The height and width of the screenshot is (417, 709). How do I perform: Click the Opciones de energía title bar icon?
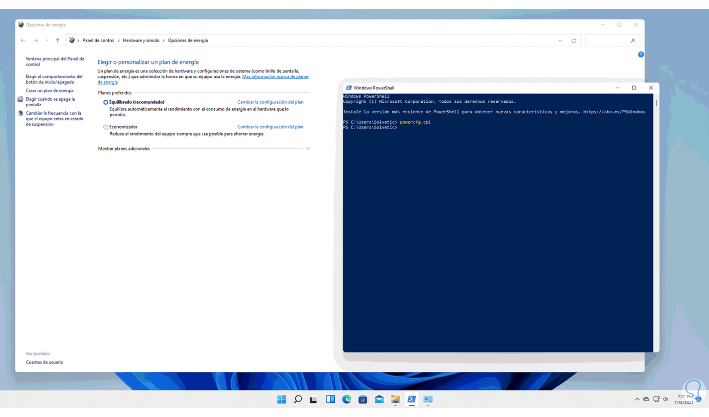click(21, 25)
